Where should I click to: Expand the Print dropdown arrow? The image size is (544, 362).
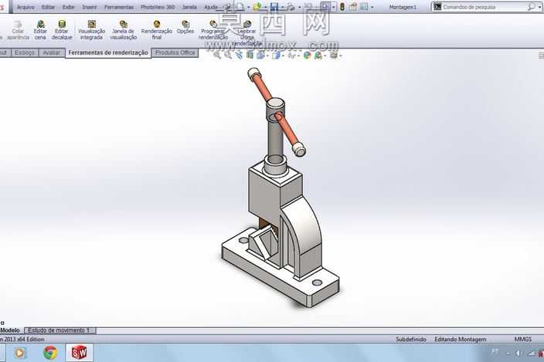click(x=299, y=7)
